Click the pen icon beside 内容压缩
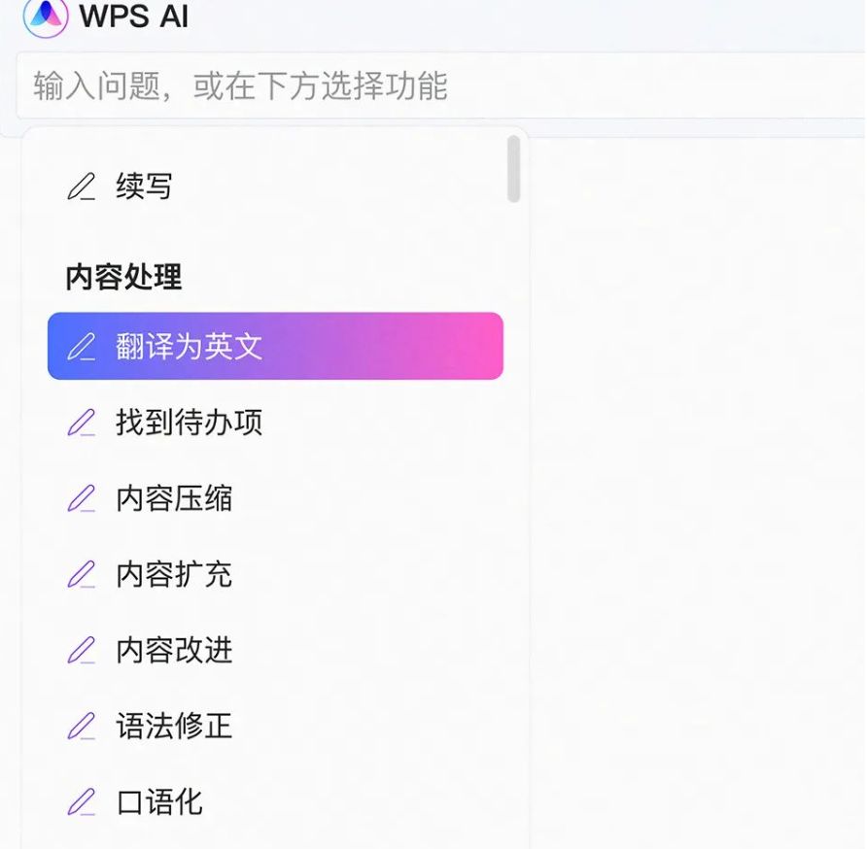 pos(82,498)
